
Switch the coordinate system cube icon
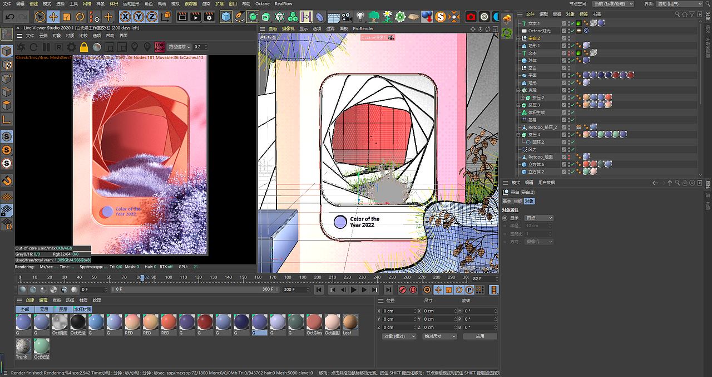(165, 17)
